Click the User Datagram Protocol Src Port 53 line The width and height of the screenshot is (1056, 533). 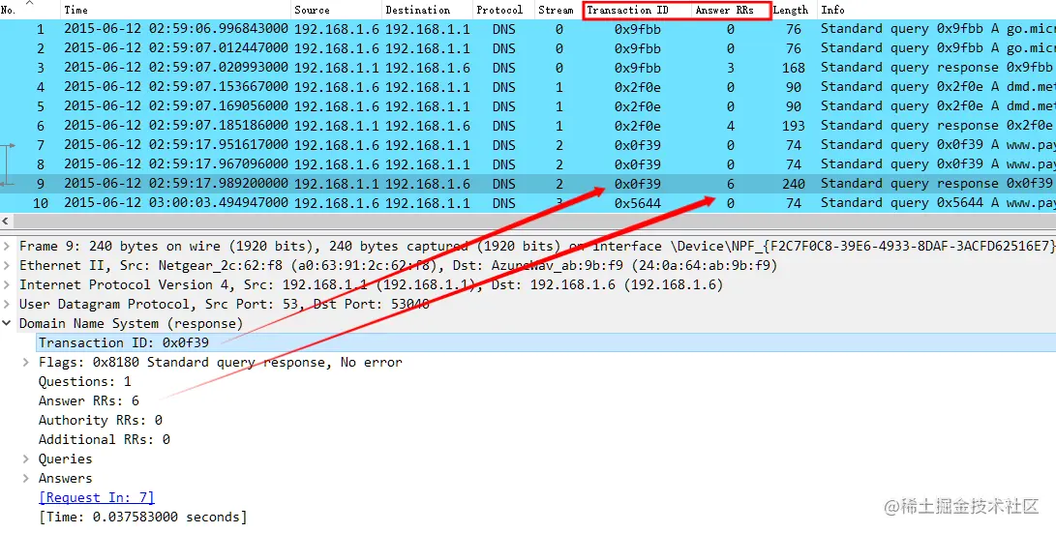click(x=225, y=304)
